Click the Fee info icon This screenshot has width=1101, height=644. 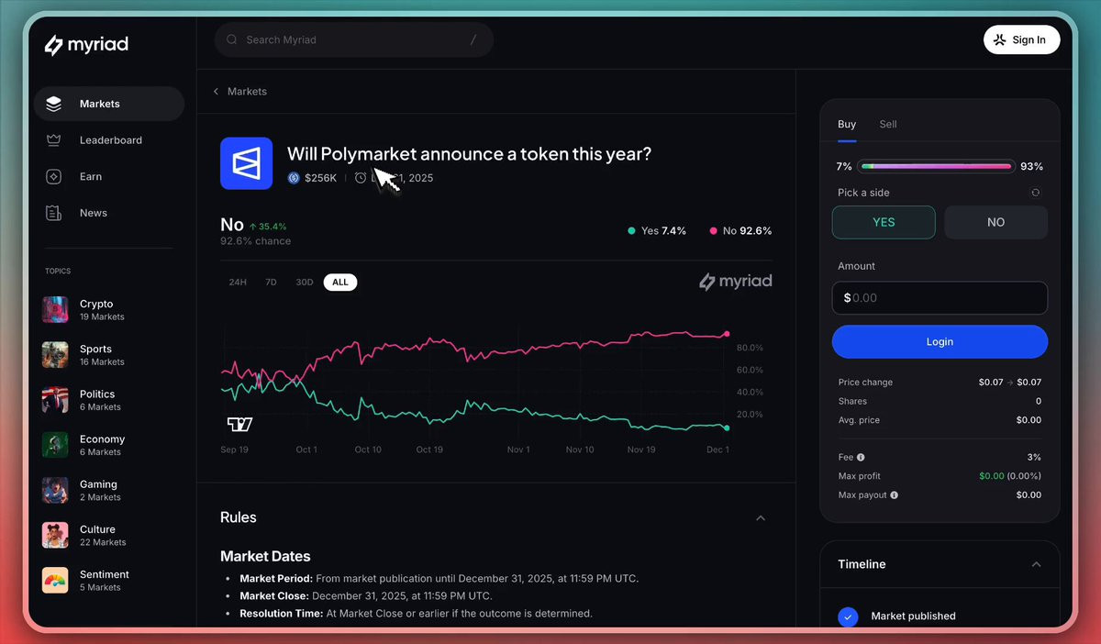[x=861, y=457]
